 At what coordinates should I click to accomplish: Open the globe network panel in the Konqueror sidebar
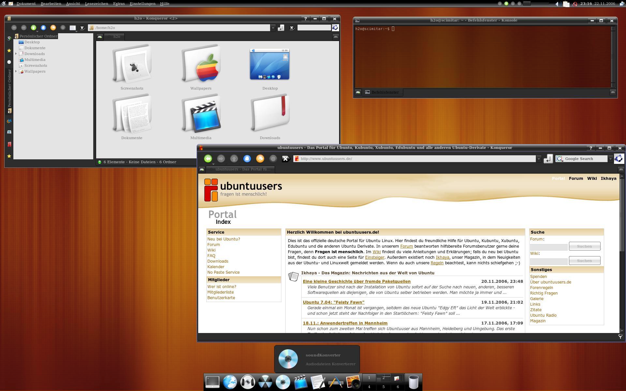click(9, 38)
